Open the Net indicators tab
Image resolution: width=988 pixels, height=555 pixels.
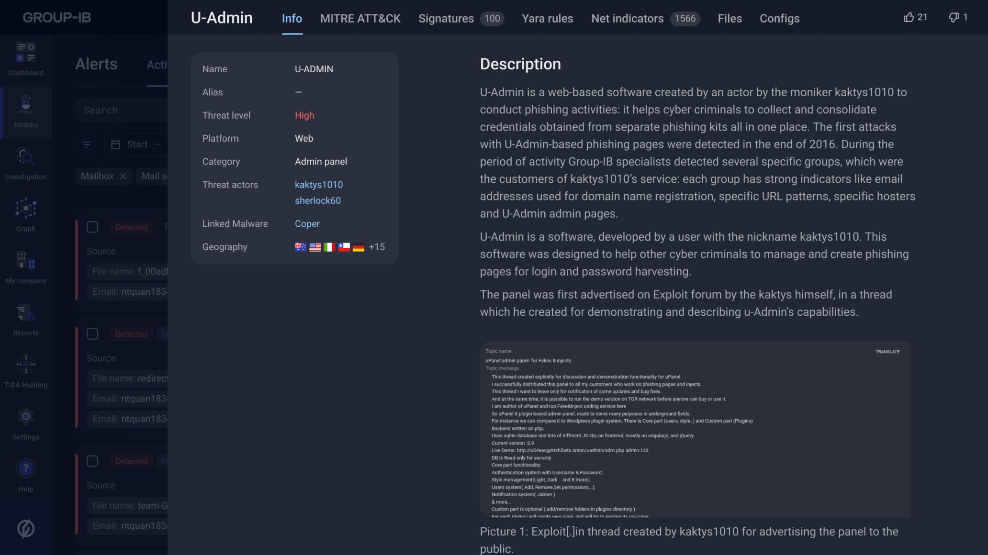(627, 19)
